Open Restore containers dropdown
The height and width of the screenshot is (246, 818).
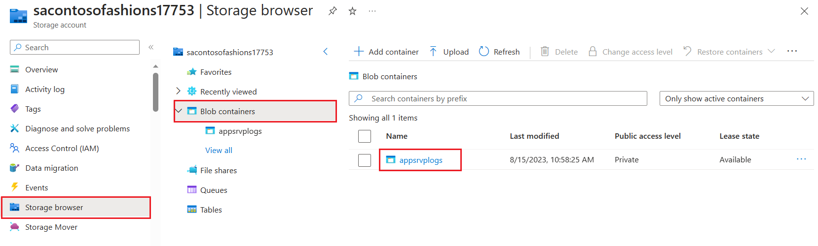tap(729, 52)
